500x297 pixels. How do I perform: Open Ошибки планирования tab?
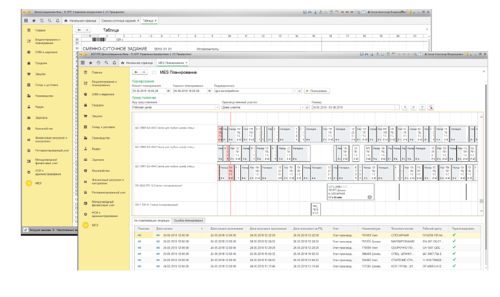pos(188,220)
